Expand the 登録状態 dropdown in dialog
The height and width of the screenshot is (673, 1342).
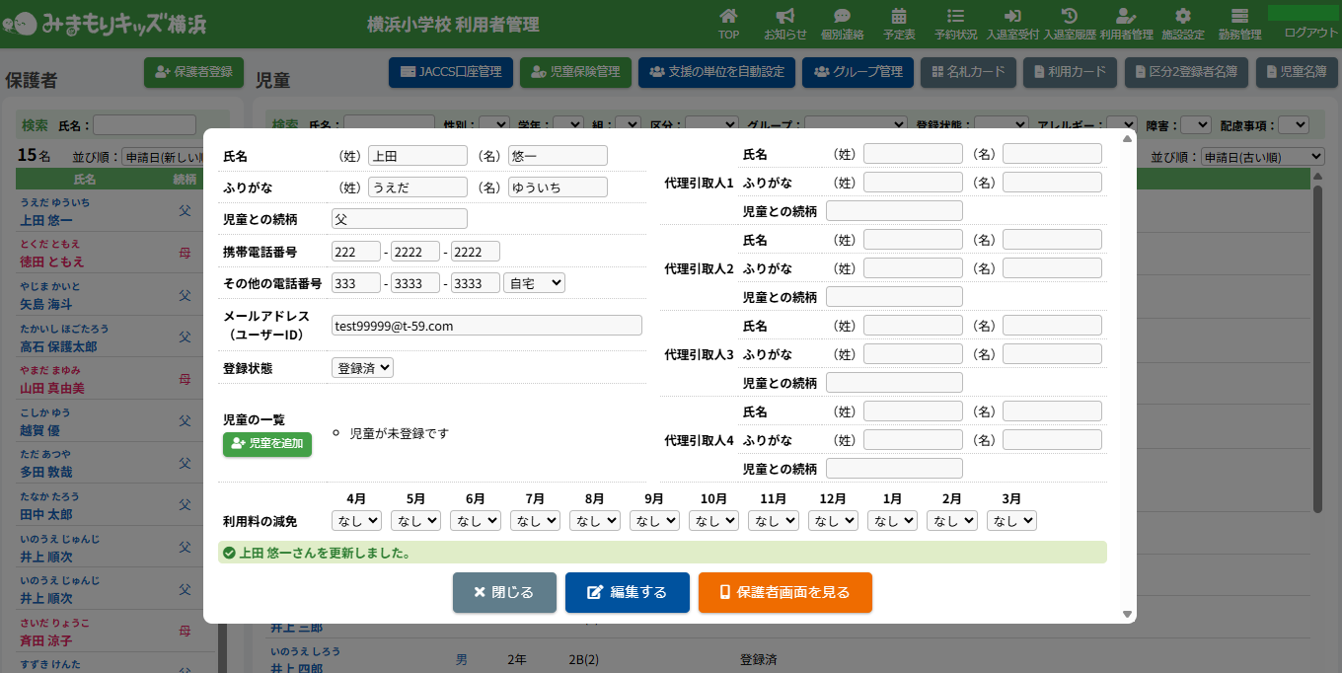click(362, 368)
